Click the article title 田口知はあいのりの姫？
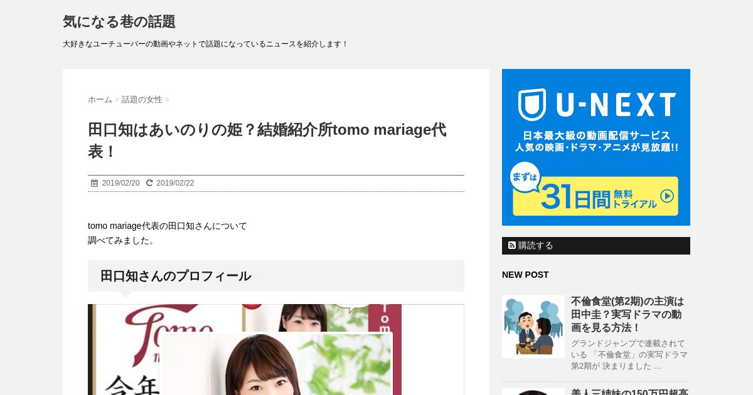The image size is (753, 395). click(x=267, y=140)
